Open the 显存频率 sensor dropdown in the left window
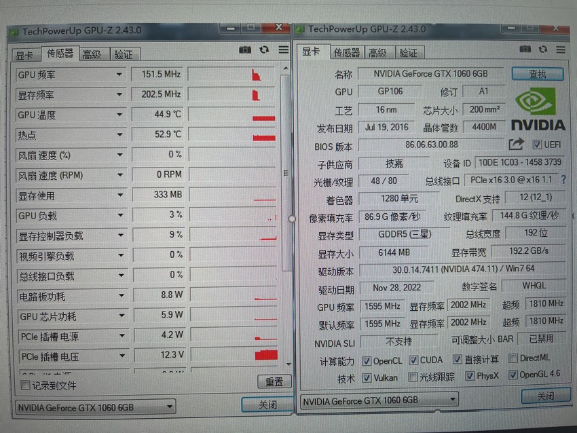The height and width of the screenshot is (433, 577). (119, 94)
